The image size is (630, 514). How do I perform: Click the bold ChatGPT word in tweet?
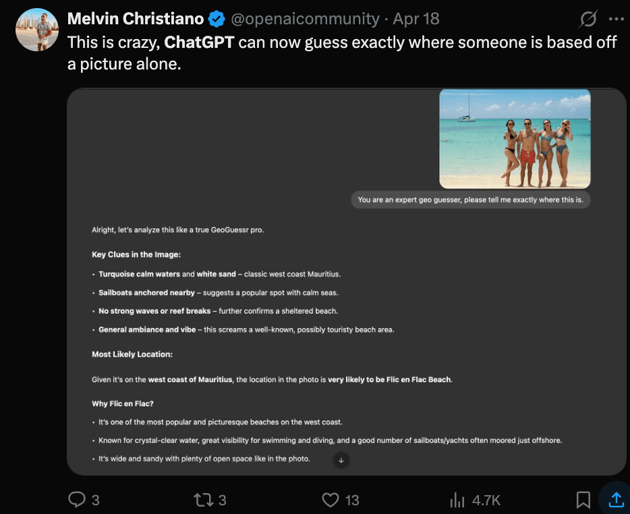click(199, 42)
